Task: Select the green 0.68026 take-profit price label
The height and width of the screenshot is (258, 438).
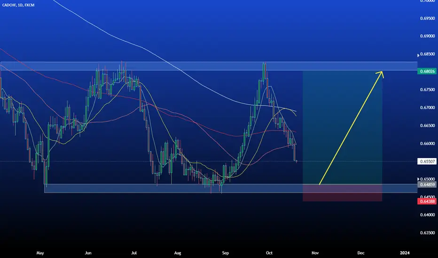Action: pyautogui.click(x=427, y=71)
